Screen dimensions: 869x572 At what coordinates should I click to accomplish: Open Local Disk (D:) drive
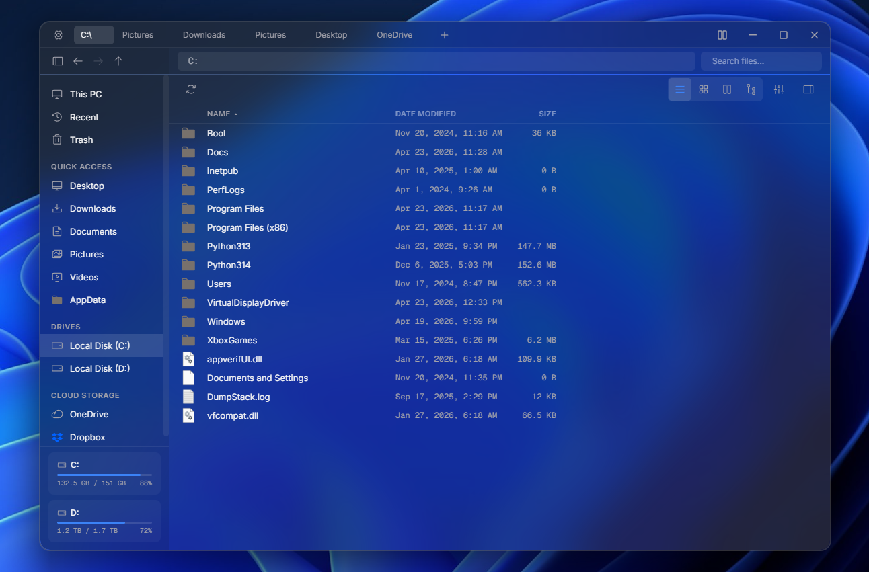point(100,368)
